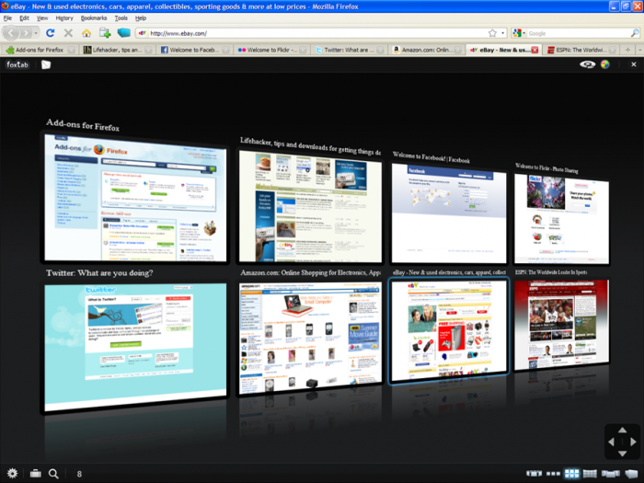Select the highlighted grid layout icon

(571, 474)
